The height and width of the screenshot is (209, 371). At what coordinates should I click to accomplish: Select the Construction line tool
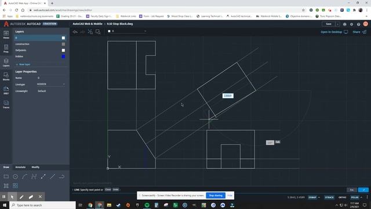click(53, 176)
